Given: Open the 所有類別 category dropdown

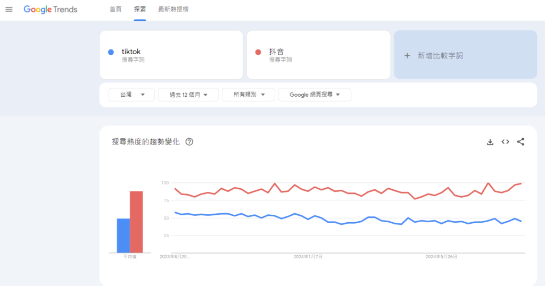Looking at the screenshot, I should coord(249,95).
